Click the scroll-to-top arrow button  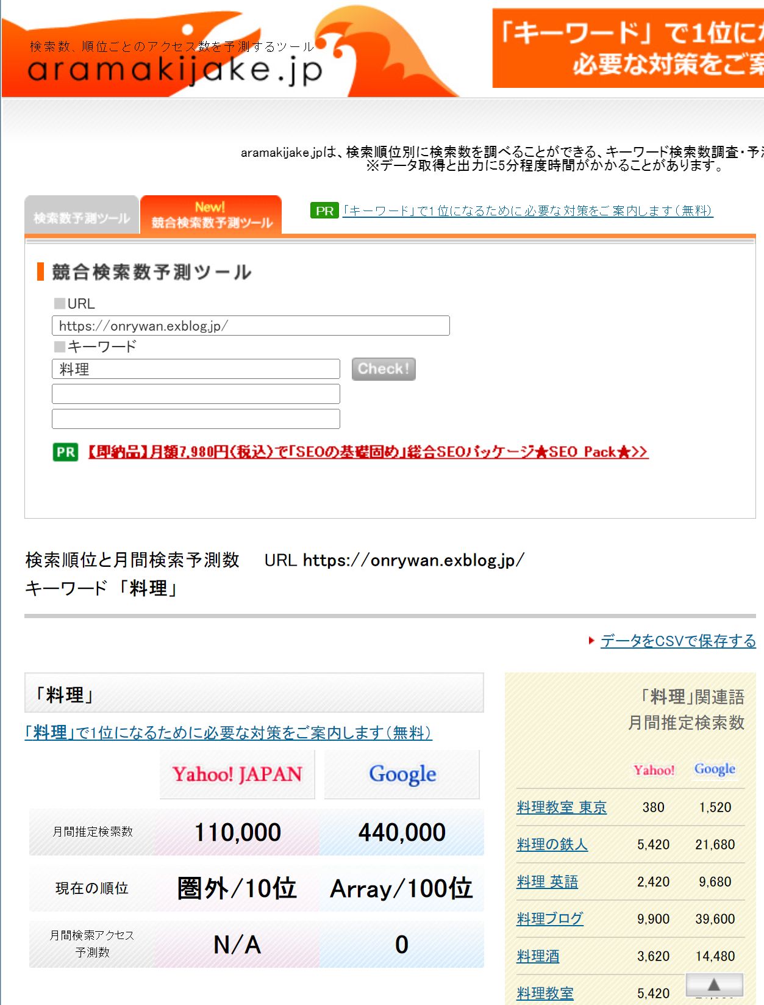pos(714,984)
